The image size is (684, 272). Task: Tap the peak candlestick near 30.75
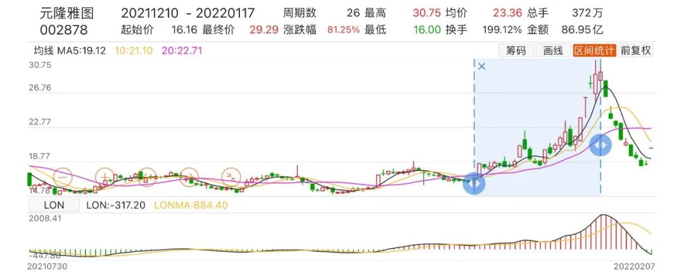[596, 78]
